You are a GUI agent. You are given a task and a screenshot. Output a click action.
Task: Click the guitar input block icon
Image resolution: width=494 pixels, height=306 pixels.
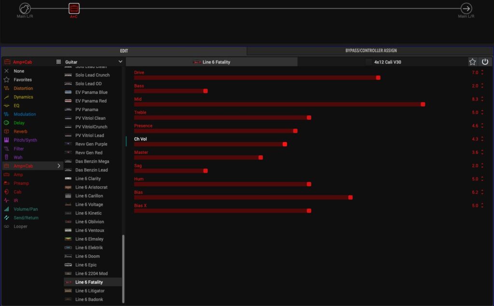(25, 8)
